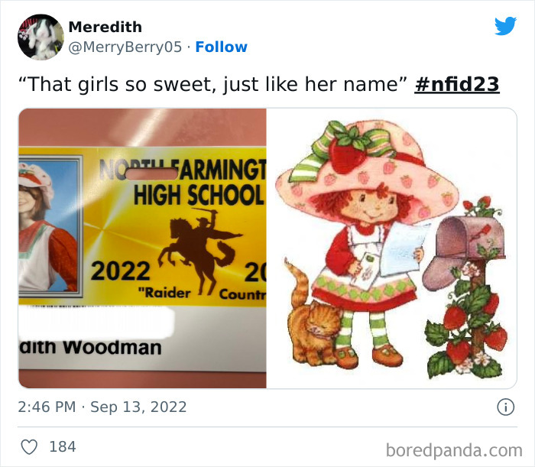
Task: Click the Meredith display name
Action: point(105,27)
